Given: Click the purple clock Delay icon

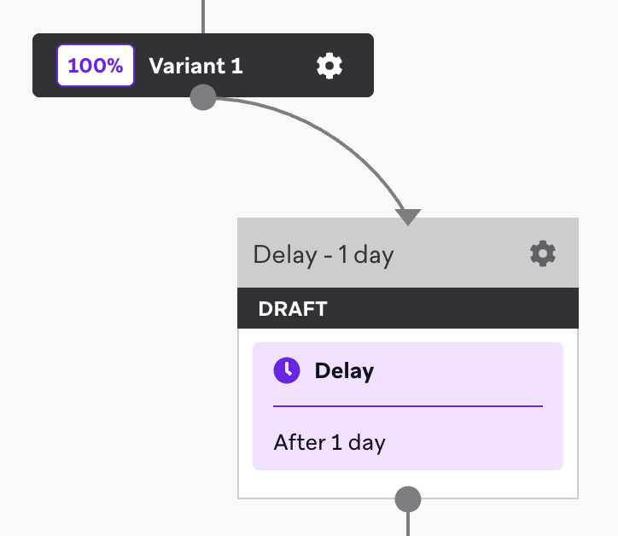Looking at the screenshot, I should 287,370.
